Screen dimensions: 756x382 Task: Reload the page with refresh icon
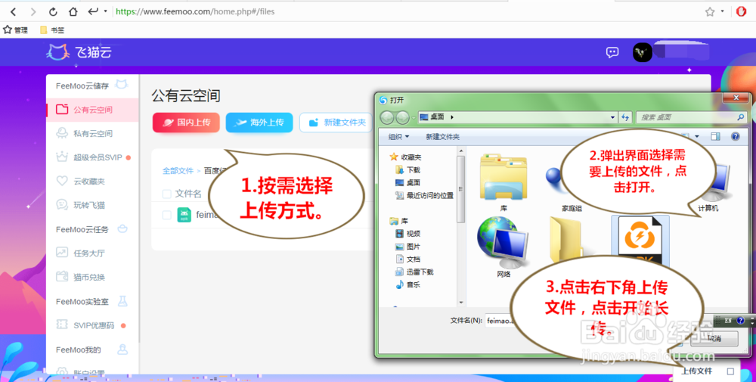coord(53,11)
